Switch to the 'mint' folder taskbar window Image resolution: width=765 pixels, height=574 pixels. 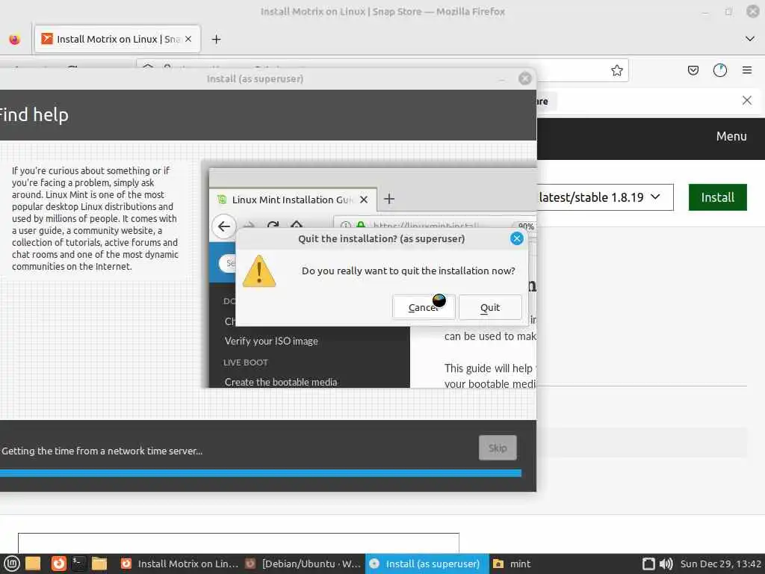[512, 564]
